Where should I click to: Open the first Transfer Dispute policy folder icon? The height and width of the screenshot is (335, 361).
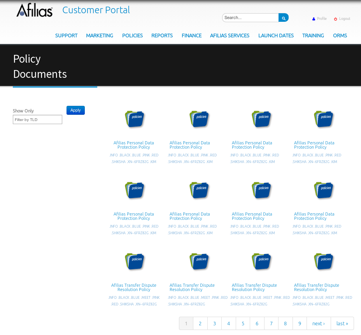point(135,261)
